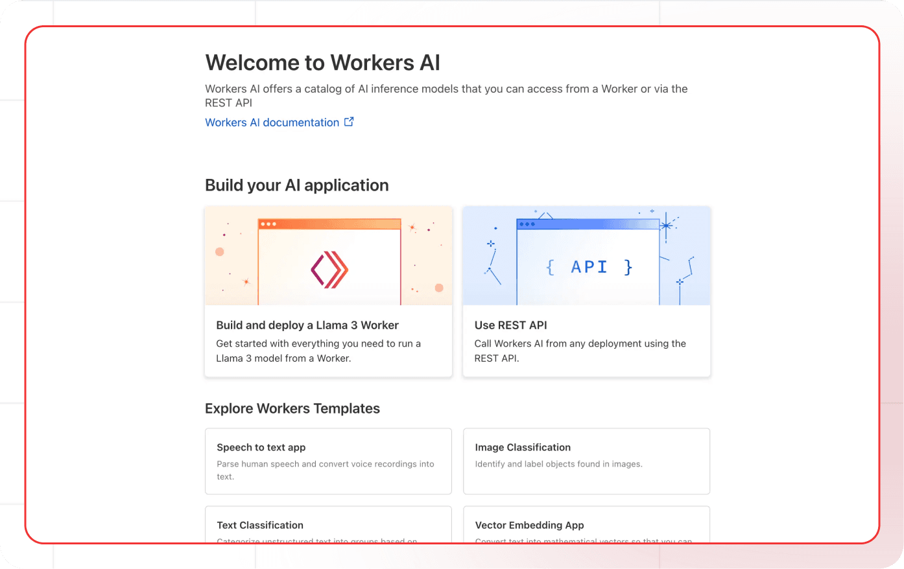Click the Build your AI application heading

pos(296,185)
